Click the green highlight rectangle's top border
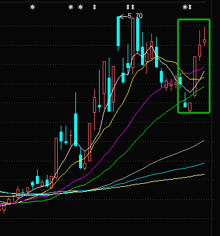This screenshot has width=220, height=236. (x=194, y=20)
